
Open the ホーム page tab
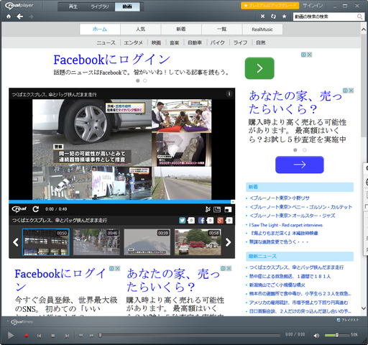click(x=100, y=29)
